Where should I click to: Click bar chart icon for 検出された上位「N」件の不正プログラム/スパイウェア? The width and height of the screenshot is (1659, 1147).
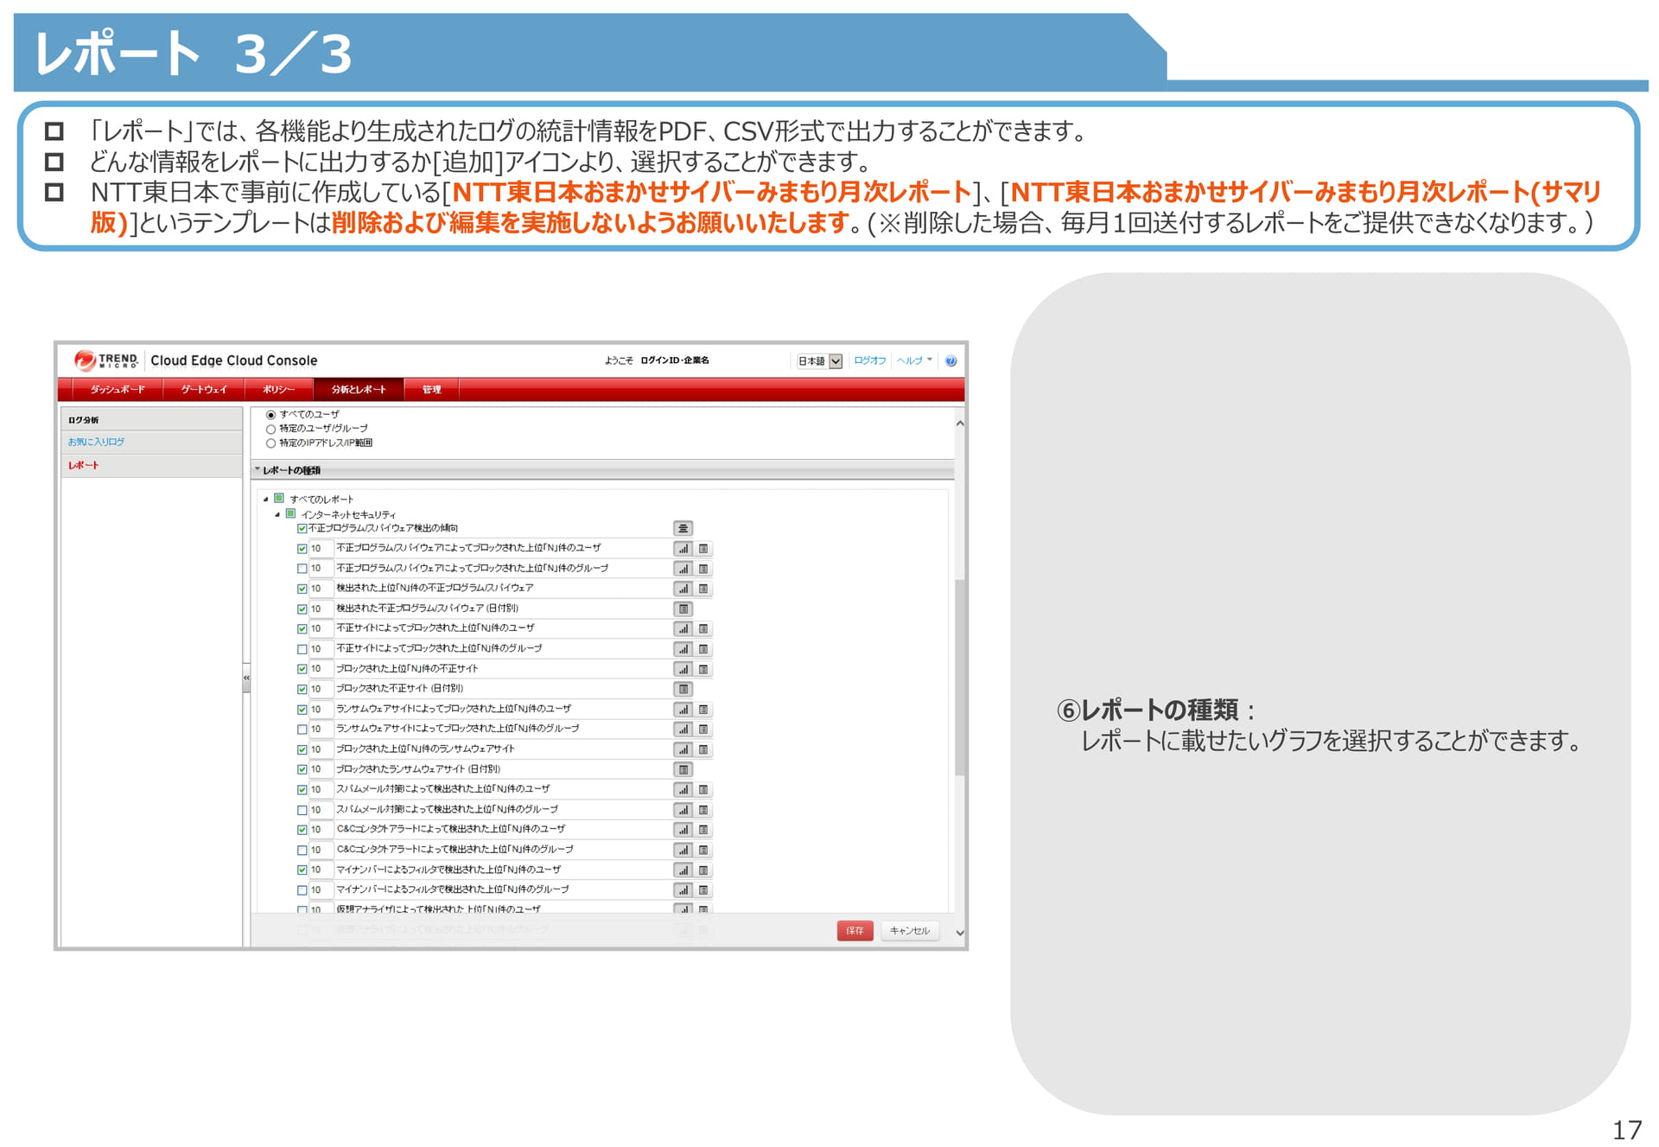click(683, 589)
